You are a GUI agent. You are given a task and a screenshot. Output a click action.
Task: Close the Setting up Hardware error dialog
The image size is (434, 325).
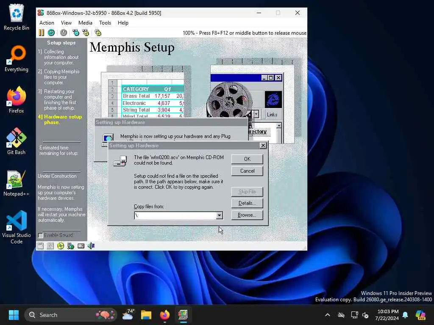pos(263,146)
